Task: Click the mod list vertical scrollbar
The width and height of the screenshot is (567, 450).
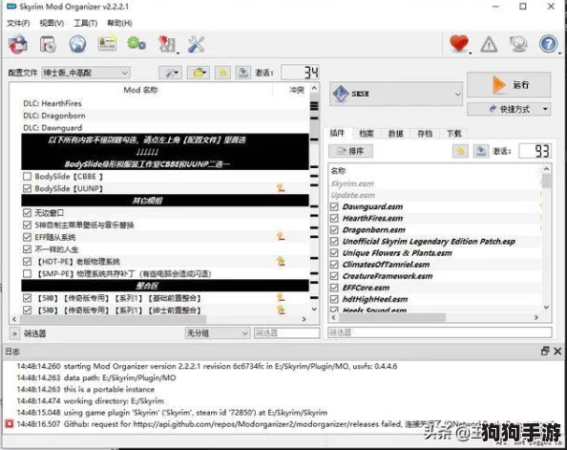Action: [x=314, y=199]
